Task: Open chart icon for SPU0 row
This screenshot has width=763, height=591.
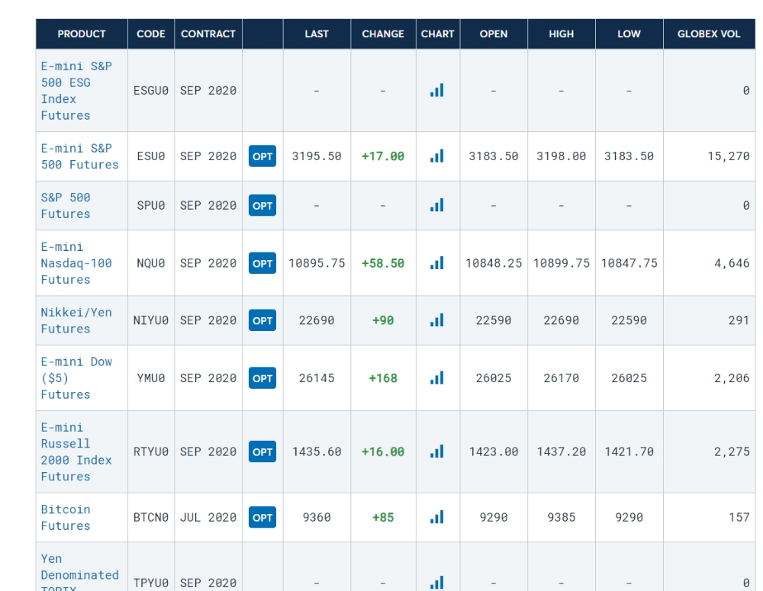Action: click(x=437, y=205)
